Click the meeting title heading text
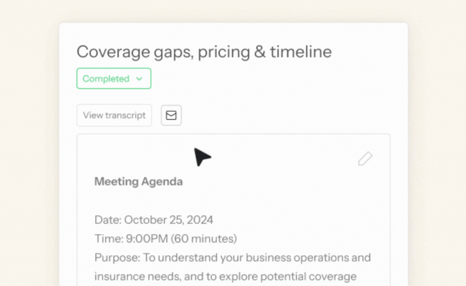Screen dimensions: 466x286 coord(204,52)
